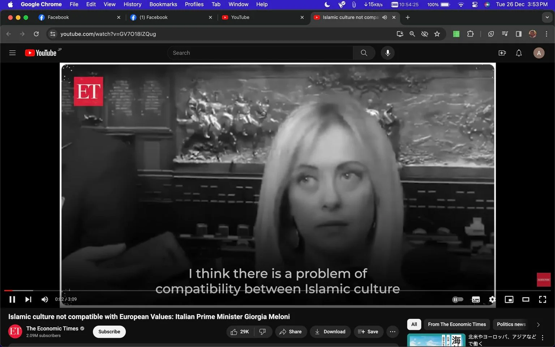Click the Share button

coord(291,331)
